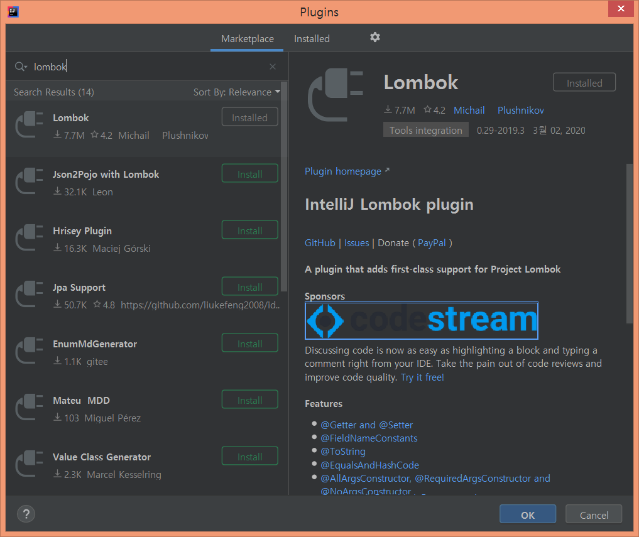Click the Cancel button
Screen dimensions: 639x537
click(x=594, y=514)
